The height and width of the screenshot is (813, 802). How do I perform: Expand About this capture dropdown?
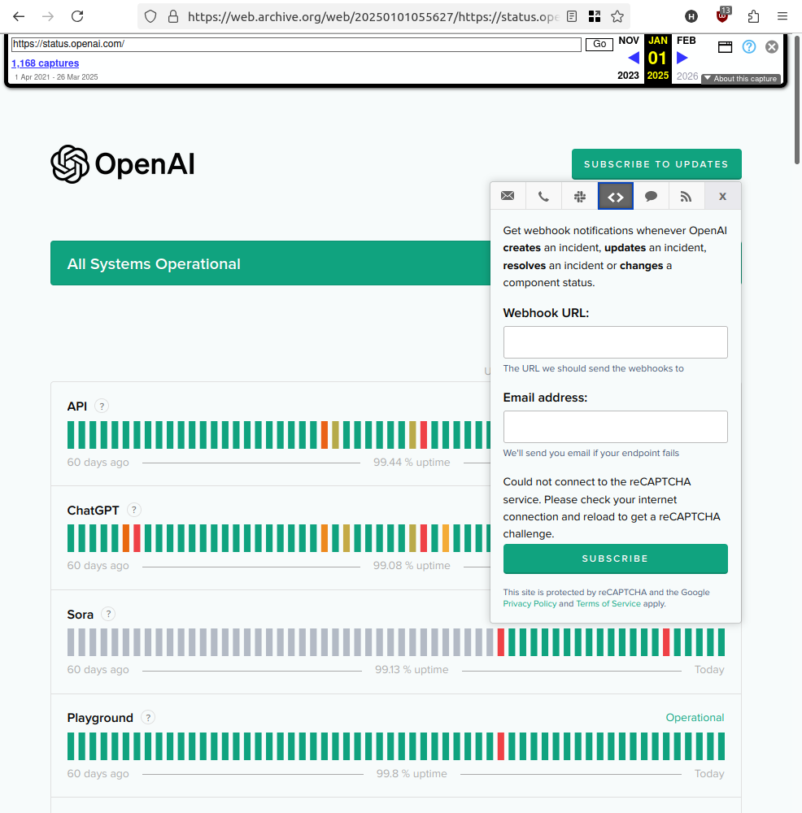(741, 78)
